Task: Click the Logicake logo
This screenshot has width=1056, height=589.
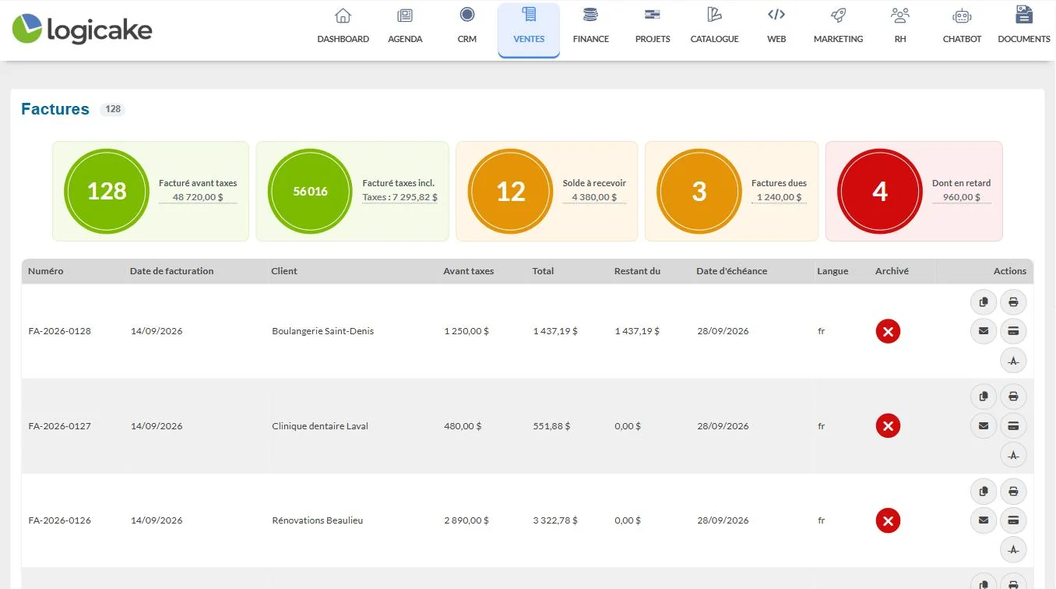Action: coord(82,29)
